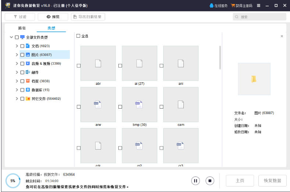Go to 主页 home button
Image resolution: width=290 pixels, height=192 pixels.
[240, 181]
